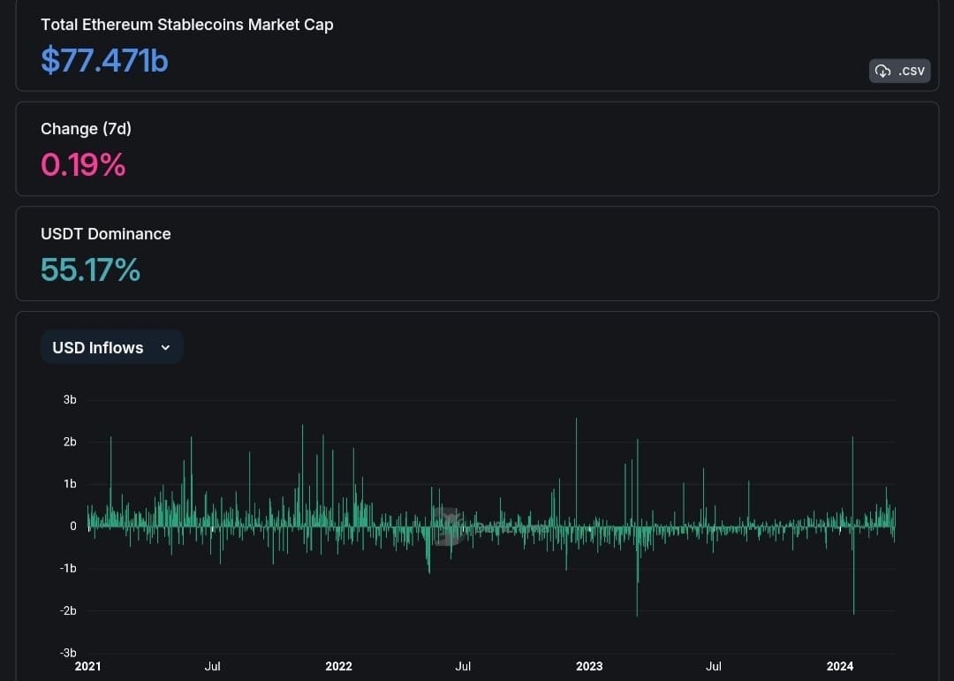Screen dimensions: 954x681
Task: Select the USDT Dominance card
Action: (x=477, y=253)
